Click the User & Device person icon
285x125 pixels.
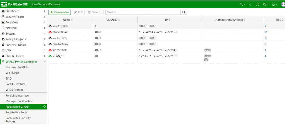coord(3,56)
